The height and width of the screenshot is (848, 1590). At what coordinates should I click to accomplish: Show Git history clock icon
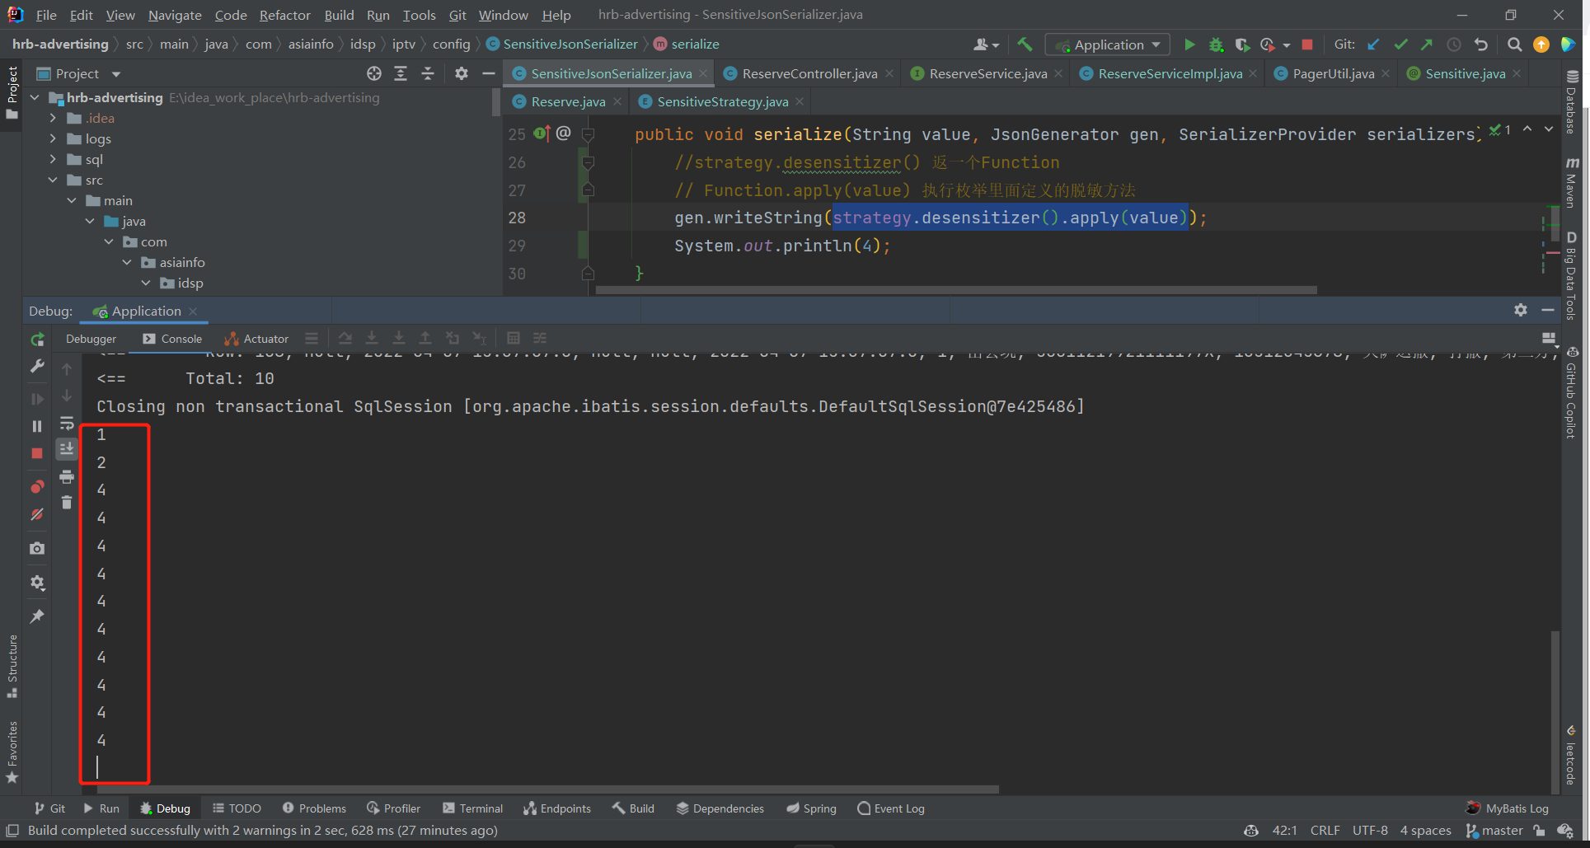pos(1454,45)
